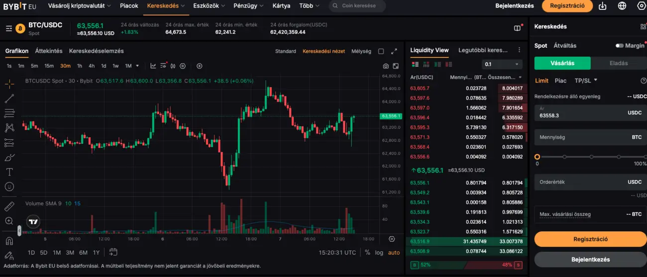Viewport: 647px width, 277px height.
Task: Toggle the log scale option
Action: [379, 253]
